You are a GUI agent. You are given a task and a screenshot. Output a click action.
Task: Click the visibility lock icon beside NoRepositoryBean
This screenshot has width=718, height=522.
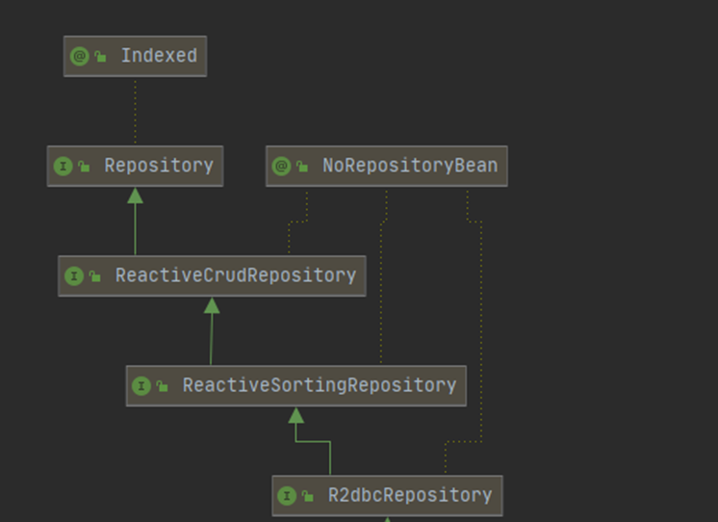click(302, 167)
